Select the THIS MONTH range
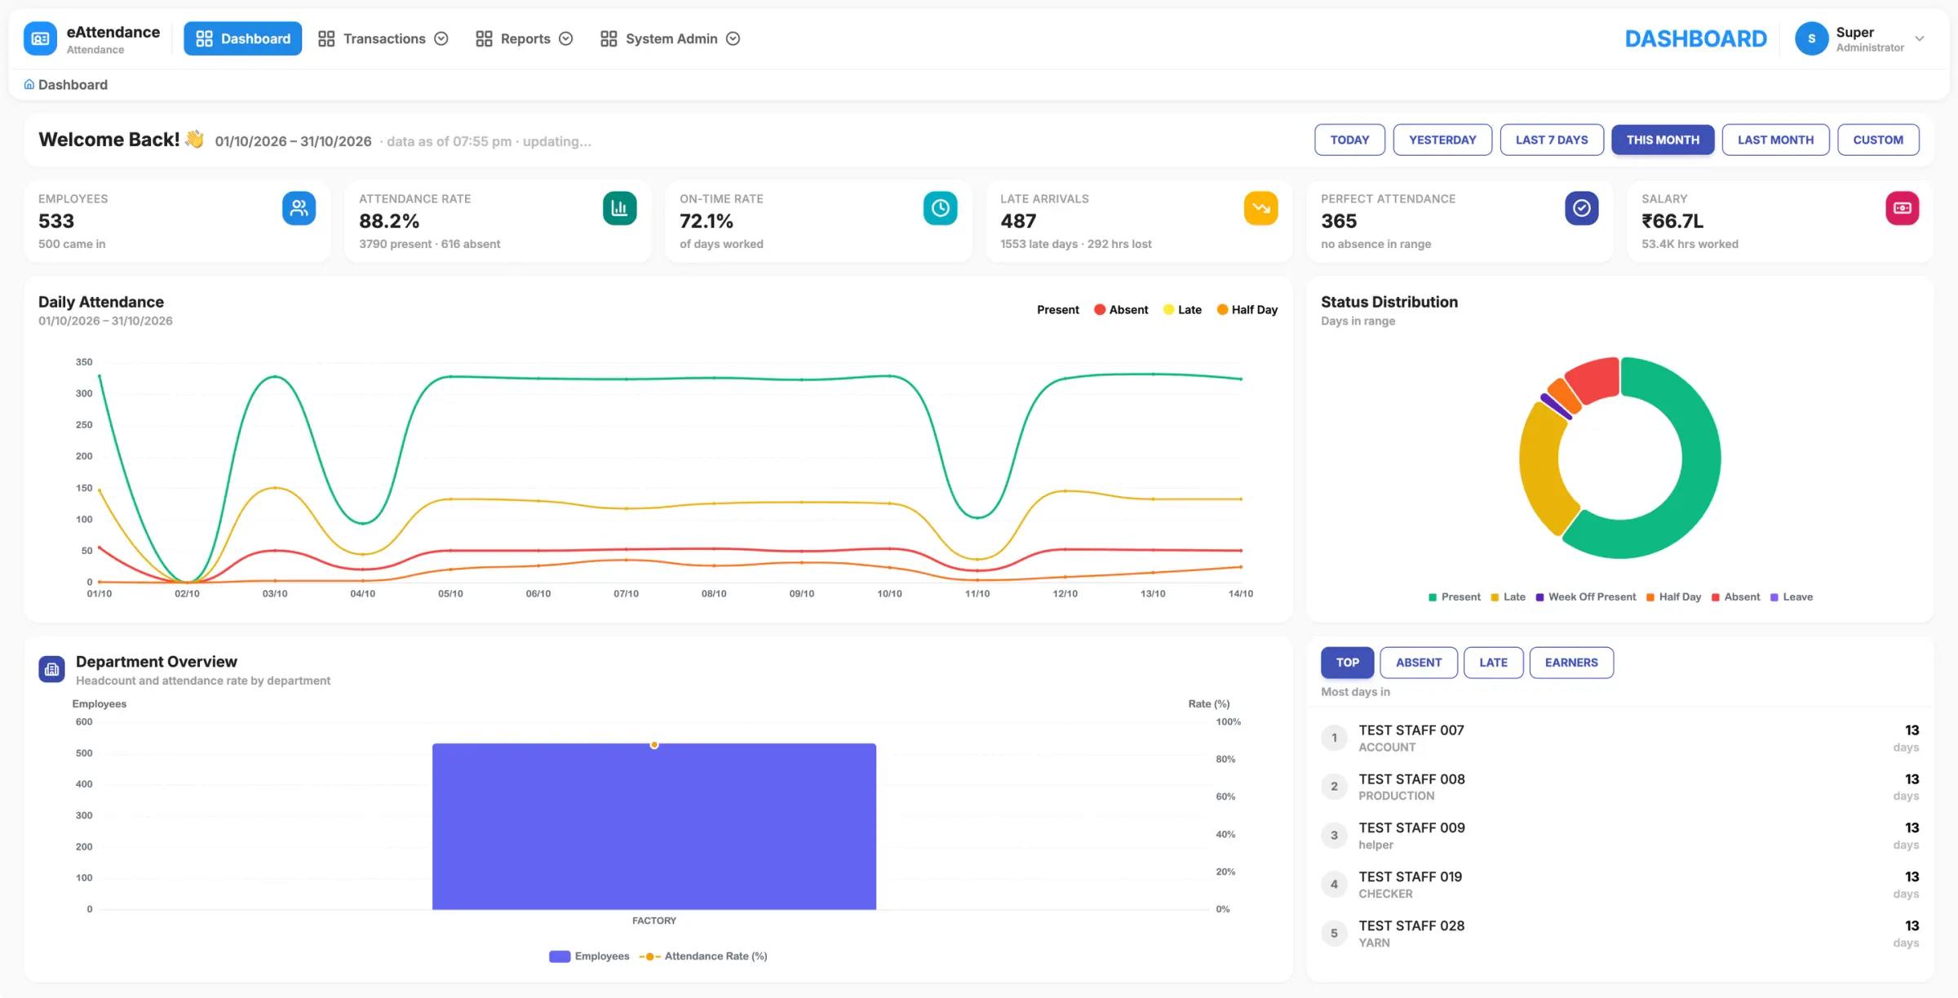This screenshot has height=998, width=1958. [1663, 140]
